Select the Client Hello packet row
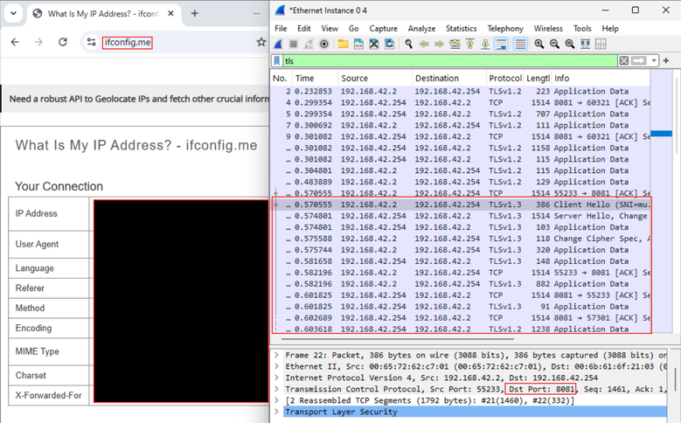 coord(461,205)
